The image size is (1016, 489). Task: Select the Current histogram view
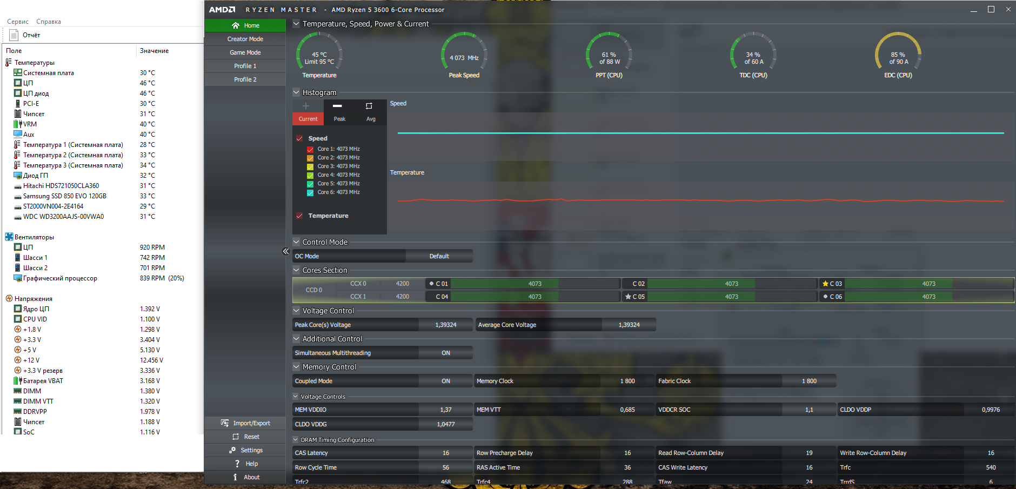[x=308, y=112]
